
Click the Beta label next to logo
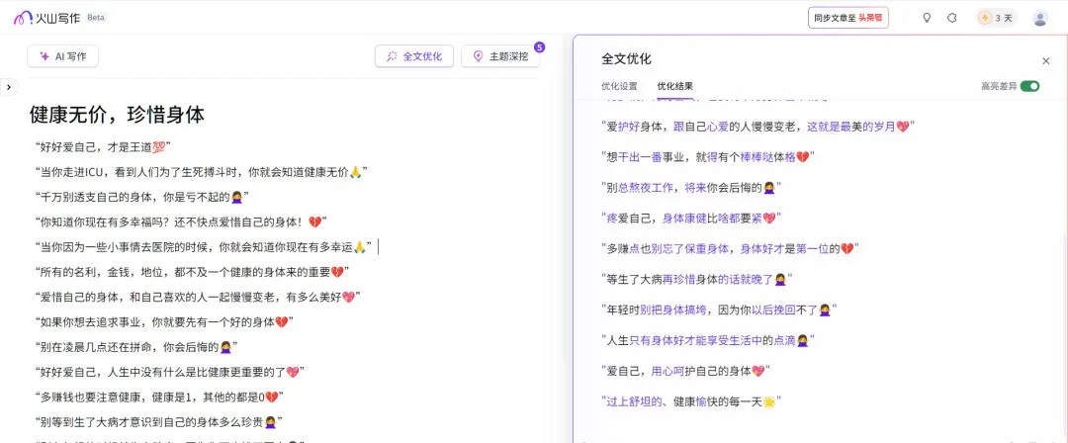96,17
